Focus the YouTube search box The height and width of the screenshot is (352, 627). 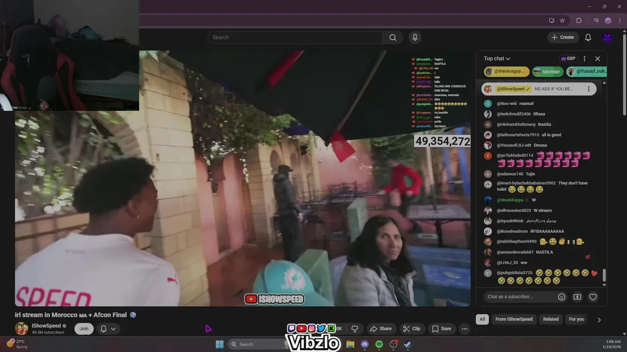click(x=295, y=37)
